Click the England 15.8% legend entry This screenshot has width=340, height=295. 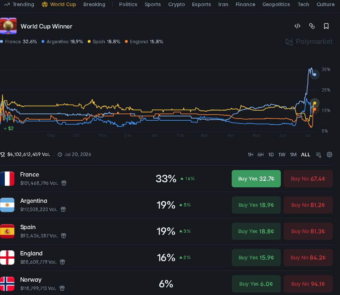pos(144,41)
